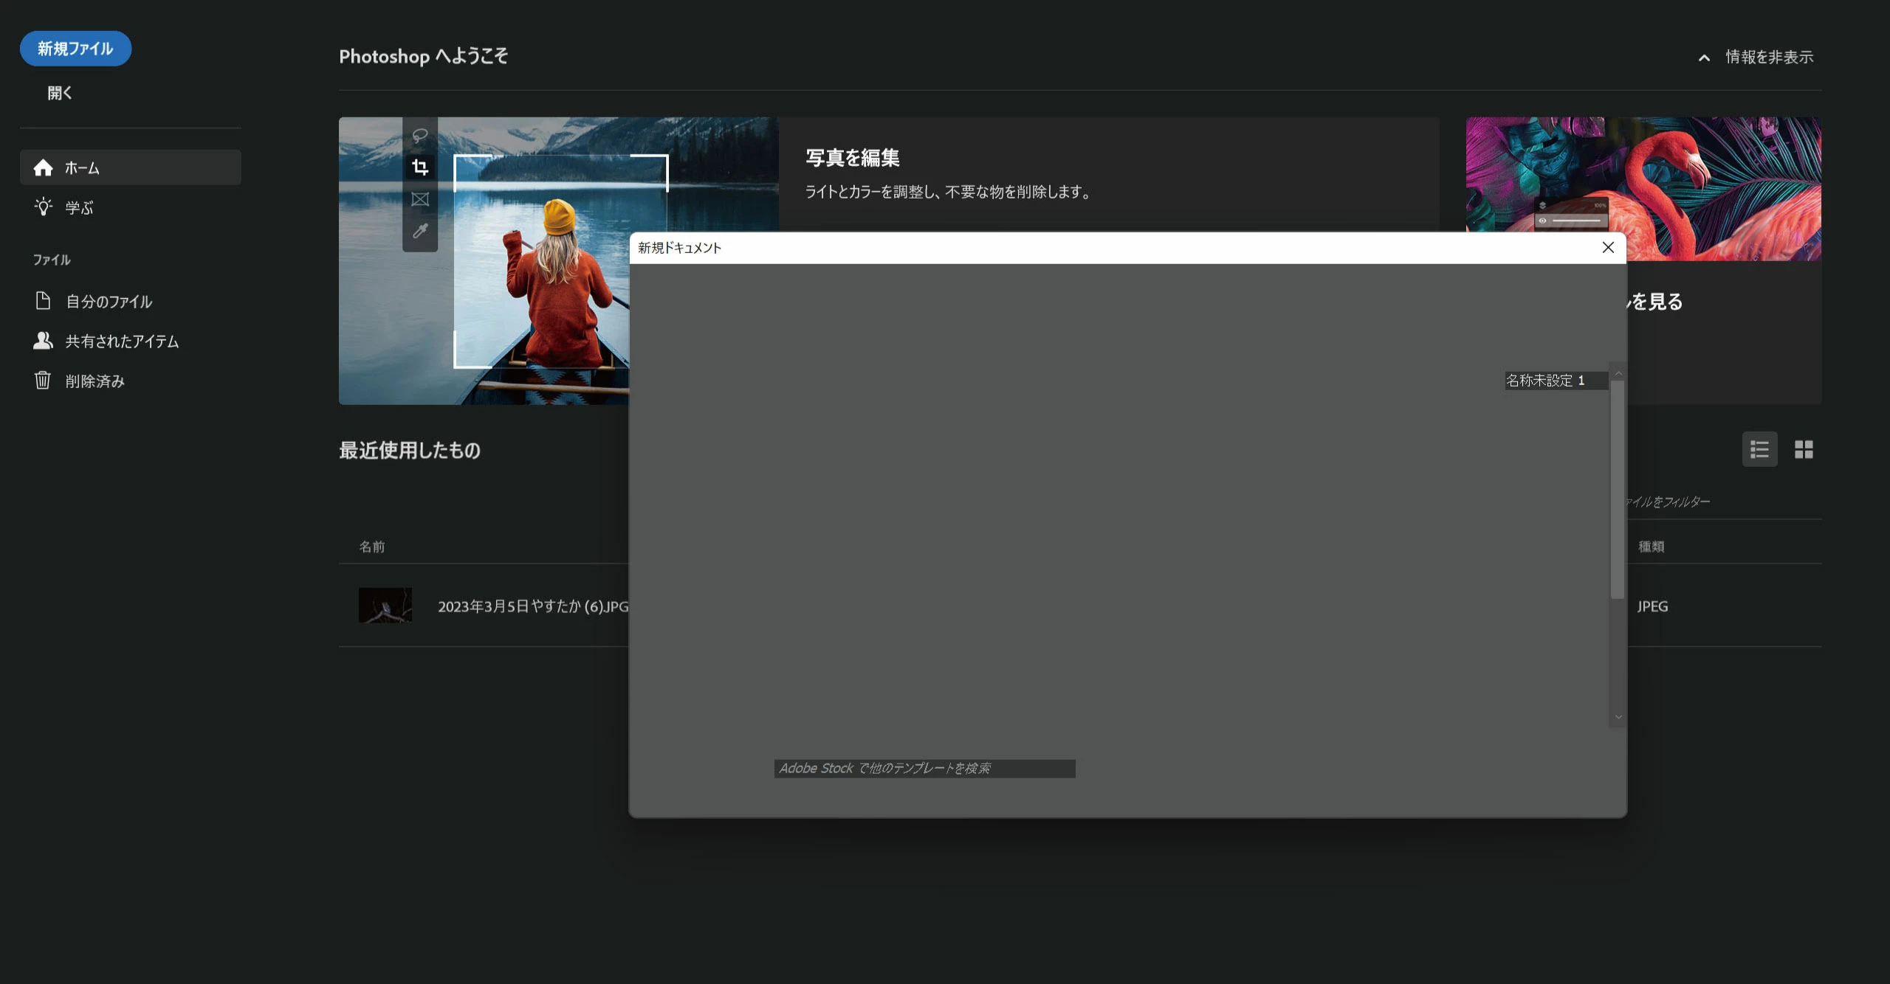The width and height of the screenshot is (1890, 984).
Task: Sort recent files by 名前 column header
Action: [371, 547]
